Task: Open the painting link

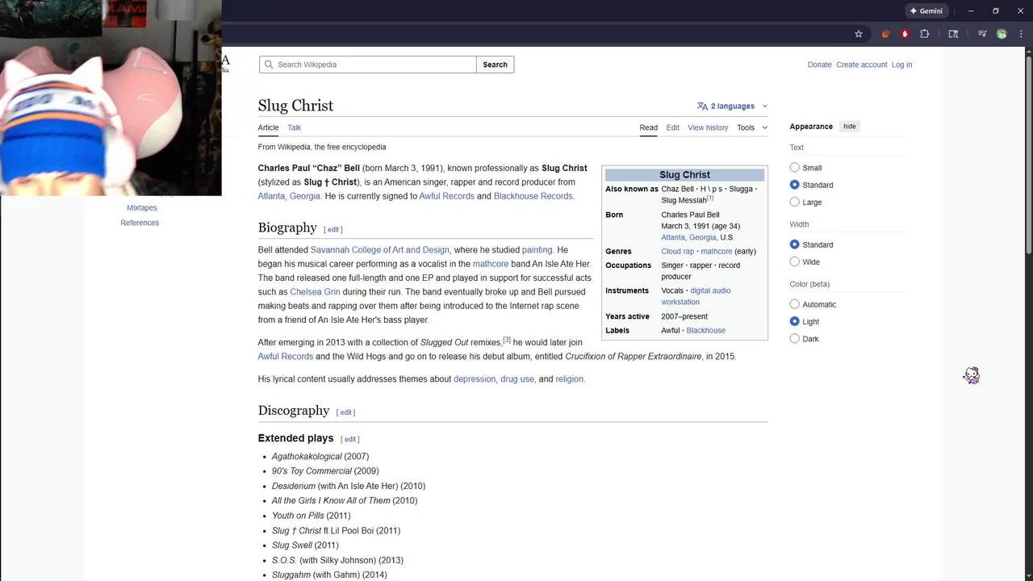Action: coord(537,250)
